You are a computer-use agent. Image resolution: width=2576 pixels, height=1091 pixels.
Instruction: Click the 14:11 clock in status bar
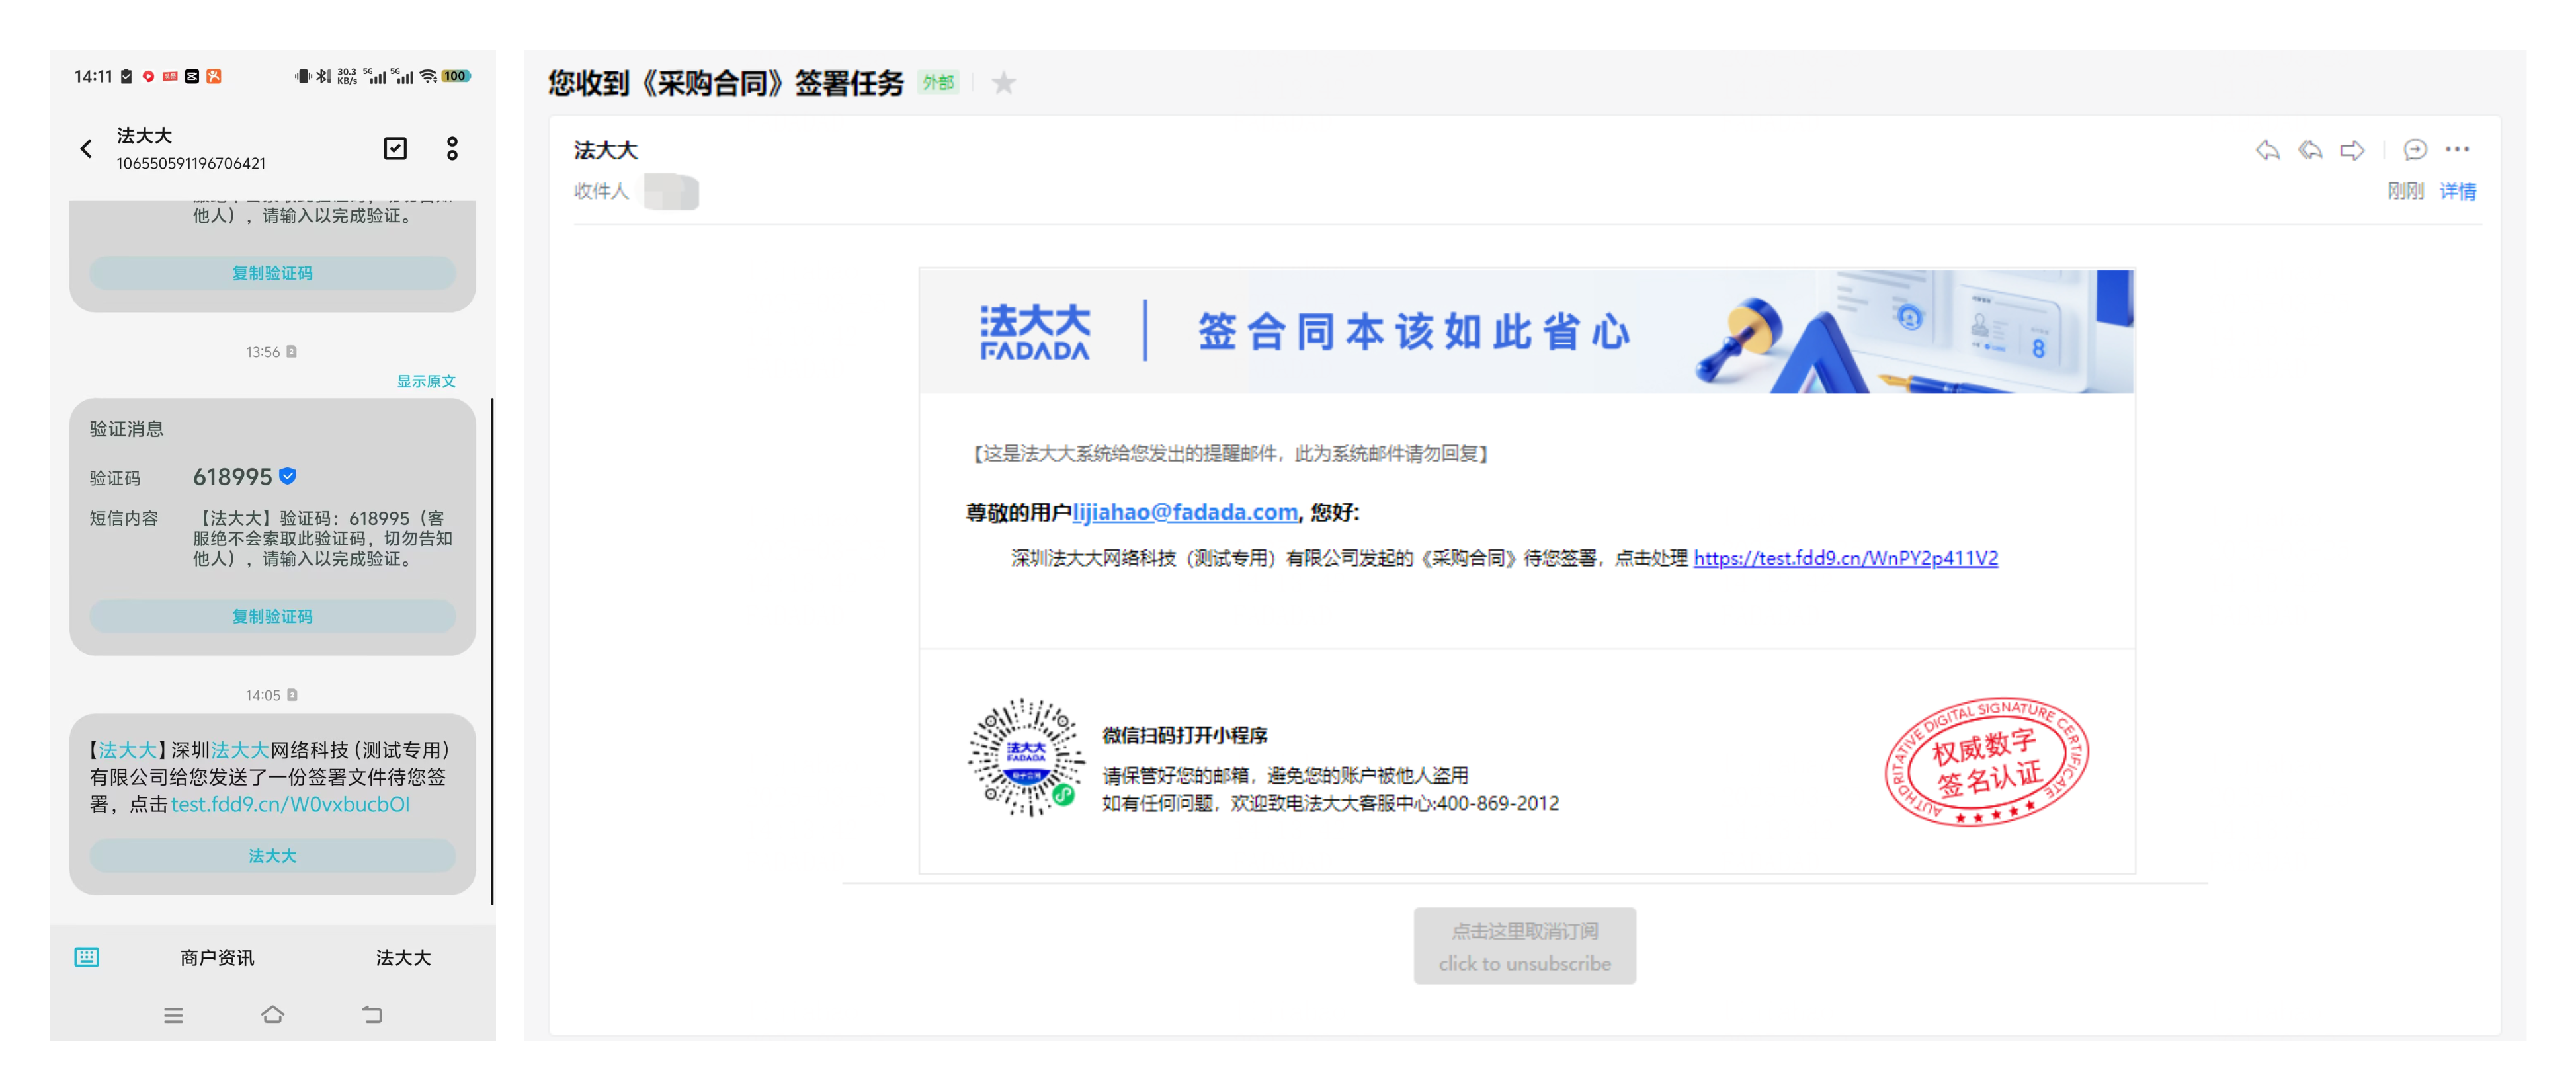click(x=93, y=76)
